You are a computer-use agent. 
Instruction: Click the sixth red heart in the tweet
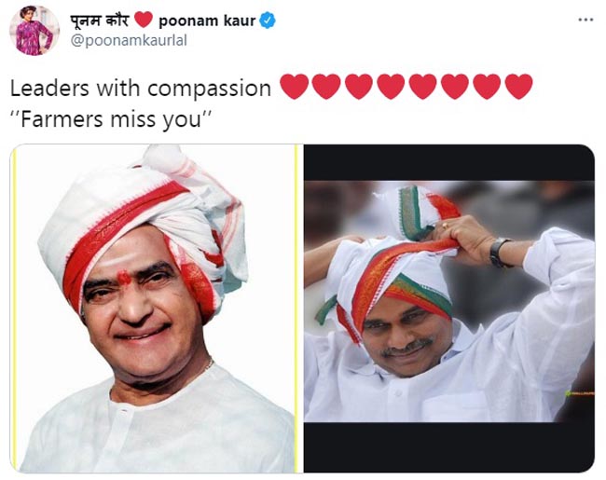point(455,87)
